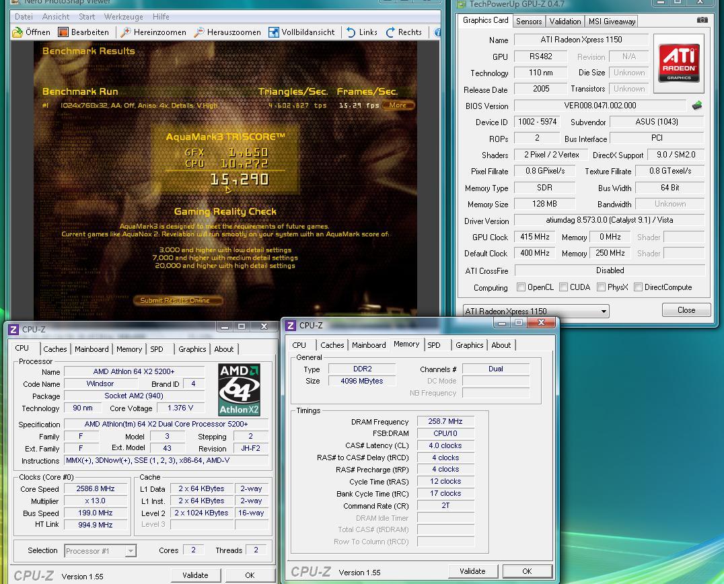Open Graphics tab in right CPU-Z window

click(x=469, y=345)
